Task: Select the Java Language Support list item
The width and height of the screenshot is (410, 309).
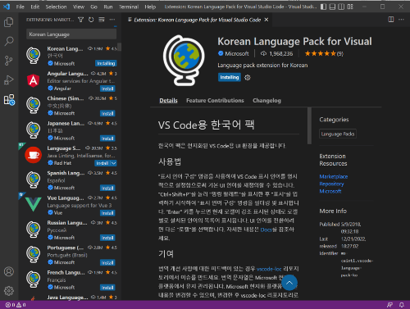Action: point(70,298)
